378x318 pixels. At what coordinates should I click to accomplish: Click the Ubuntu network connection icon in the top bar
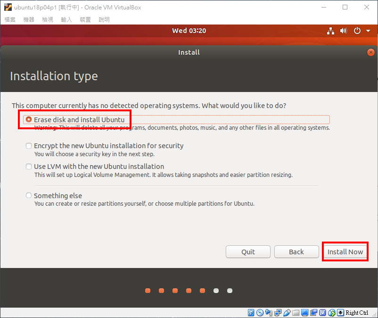(330, 31)
